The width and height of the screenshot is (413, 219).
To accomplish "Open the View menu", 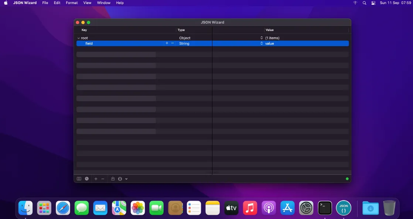I will [x=87, y=3].
